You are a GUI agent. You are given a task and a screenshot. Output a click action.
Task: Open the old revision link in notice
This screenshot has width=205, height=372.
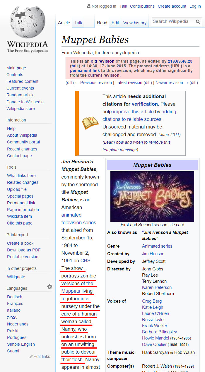click(x=102, y=61)
